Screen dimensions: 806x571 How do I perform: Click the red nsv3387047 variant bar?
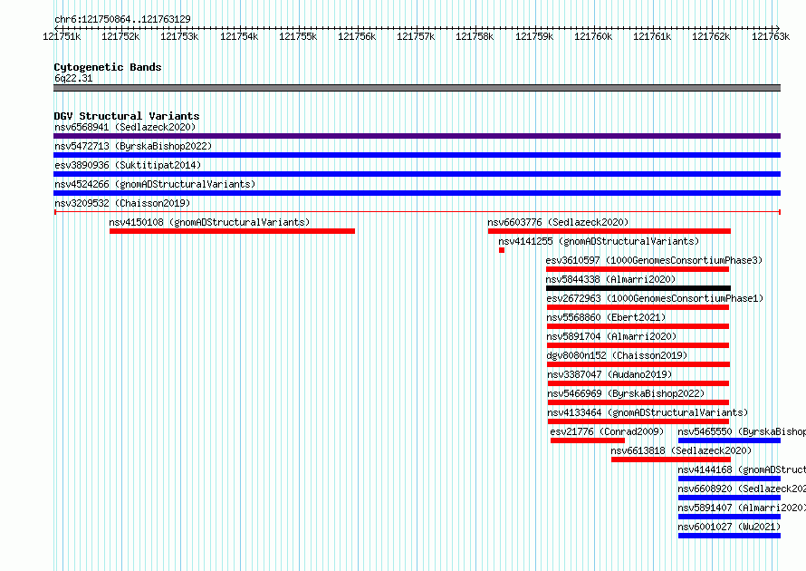(638, 383)
